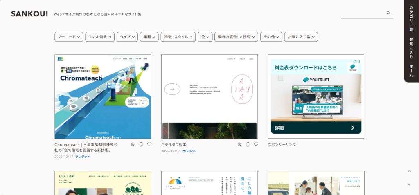The image size is (419, 195).
Task: Show smartphone preview of ホテルタウ熊本
Action: coord(248,144)
